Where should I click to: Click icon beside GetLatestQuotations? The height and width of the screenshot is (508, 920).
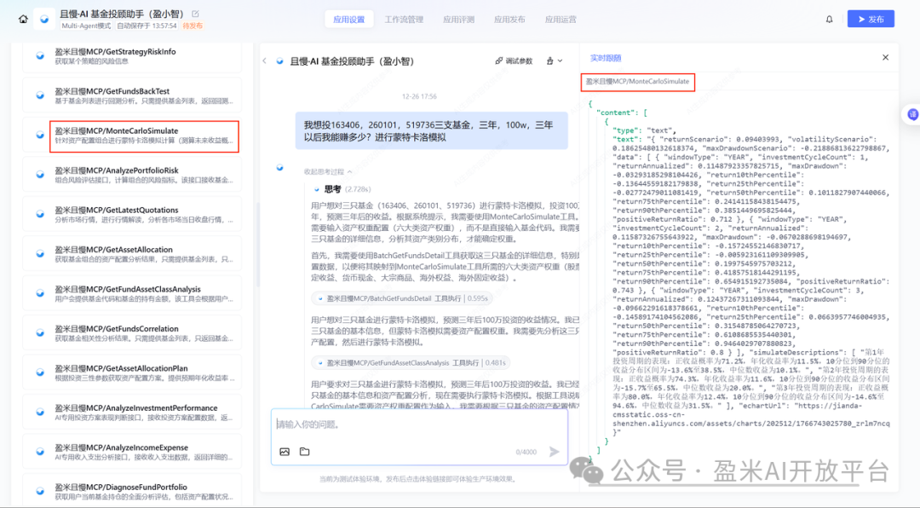click(40, 214)
